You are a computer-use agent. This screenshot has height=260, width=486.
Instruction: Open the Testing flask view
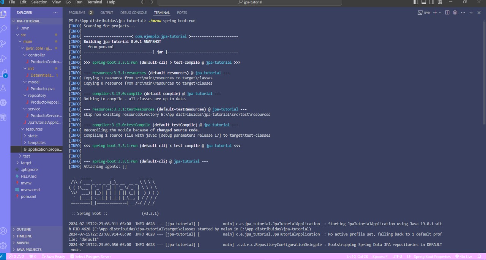(x=3, y=88)
